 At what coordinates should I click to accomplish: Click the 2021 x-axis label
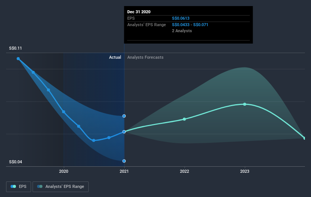point(124,171)
